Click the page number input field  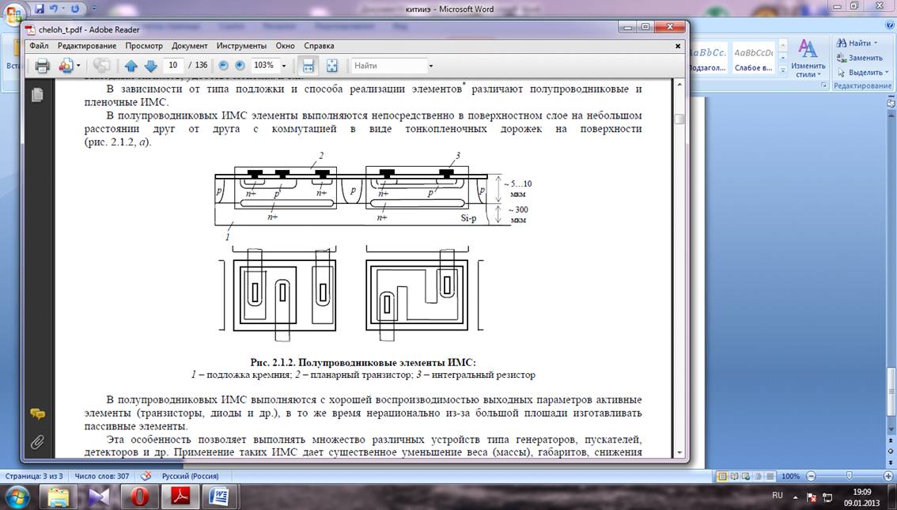[x=174, y=66]
